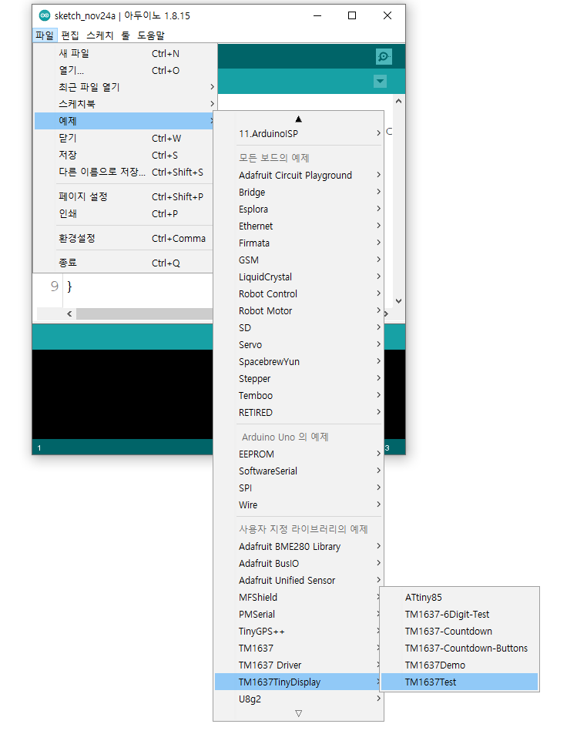The image size is (577, 734).
Task: Open the 파일 menu
Action: click(45, 35)
